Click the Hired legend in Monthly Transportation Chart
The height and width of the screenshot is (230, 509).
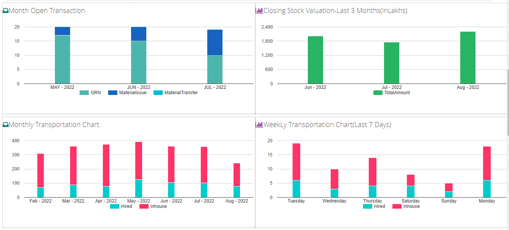[x=121, y=206]
